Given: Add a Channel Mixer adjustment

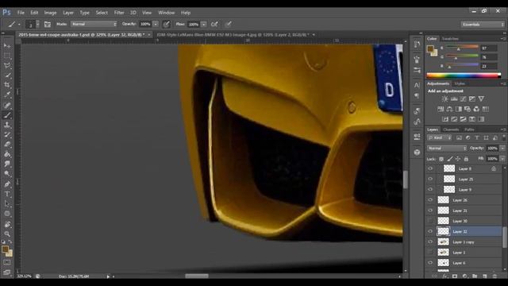Looking at the screenshot, I should [476, 110].
